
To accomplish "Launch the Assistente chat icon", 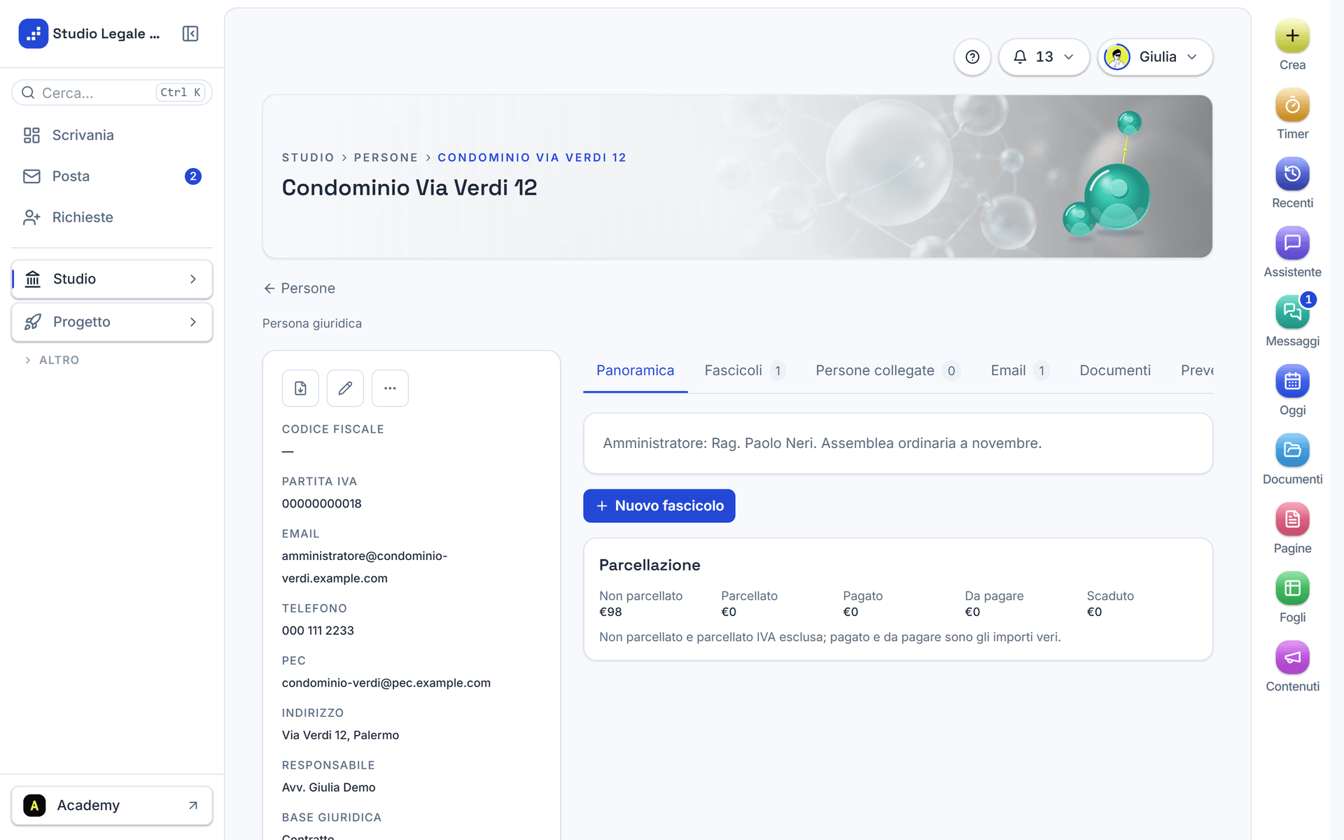I will pos(1292,244).
